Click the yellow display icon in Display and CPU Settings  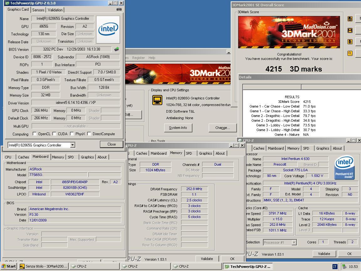pos(157,100)
